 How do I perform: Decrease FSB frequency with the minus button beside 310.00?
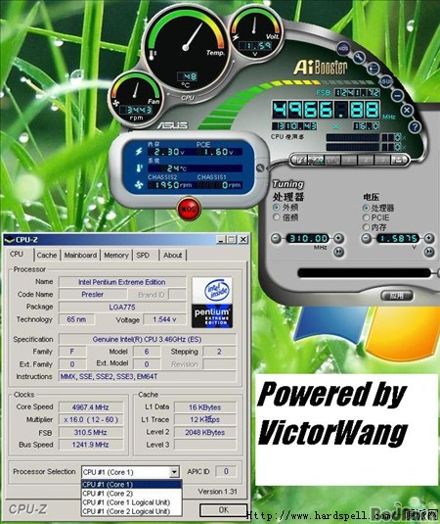point(276,238)
